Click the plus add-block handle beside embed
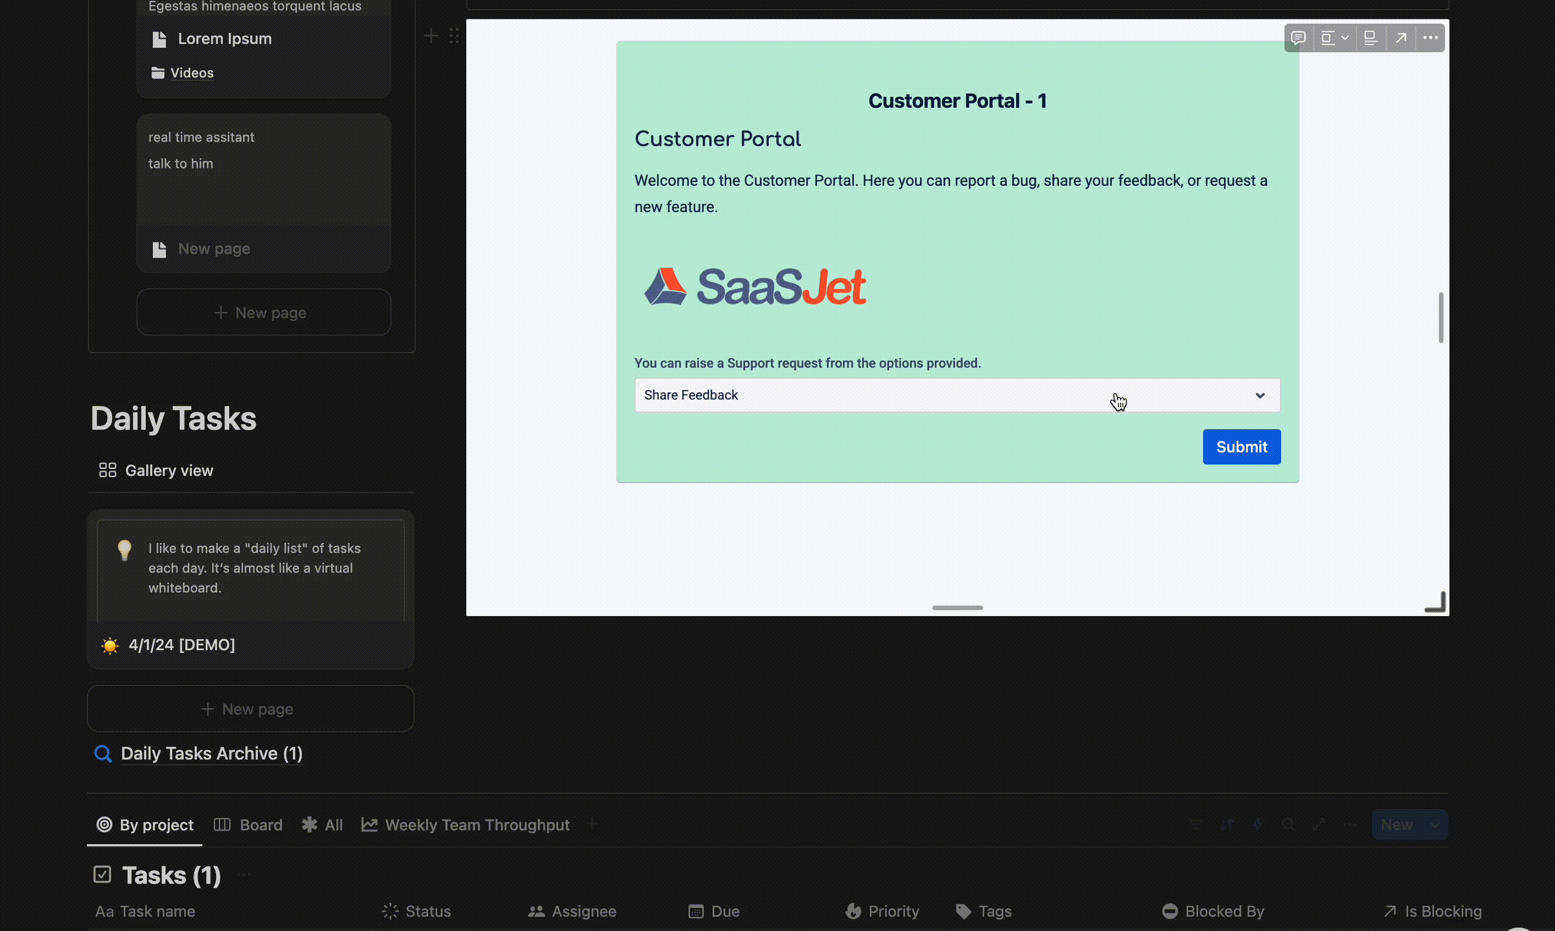Viewport: 1555px width, 931px height. [431, 36]
